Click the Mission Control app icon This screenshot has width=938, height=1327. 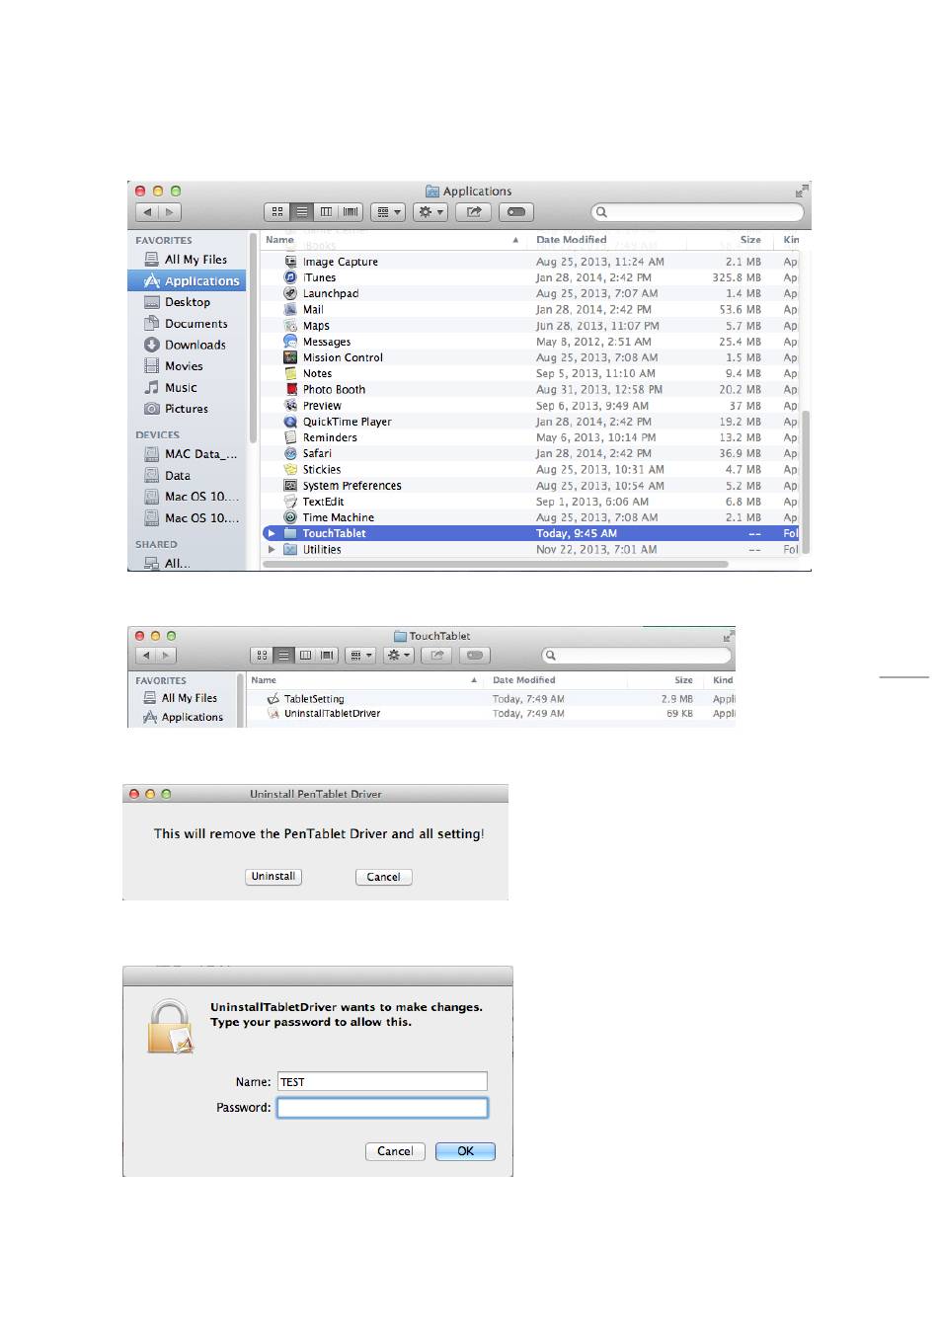pos(290,357)
